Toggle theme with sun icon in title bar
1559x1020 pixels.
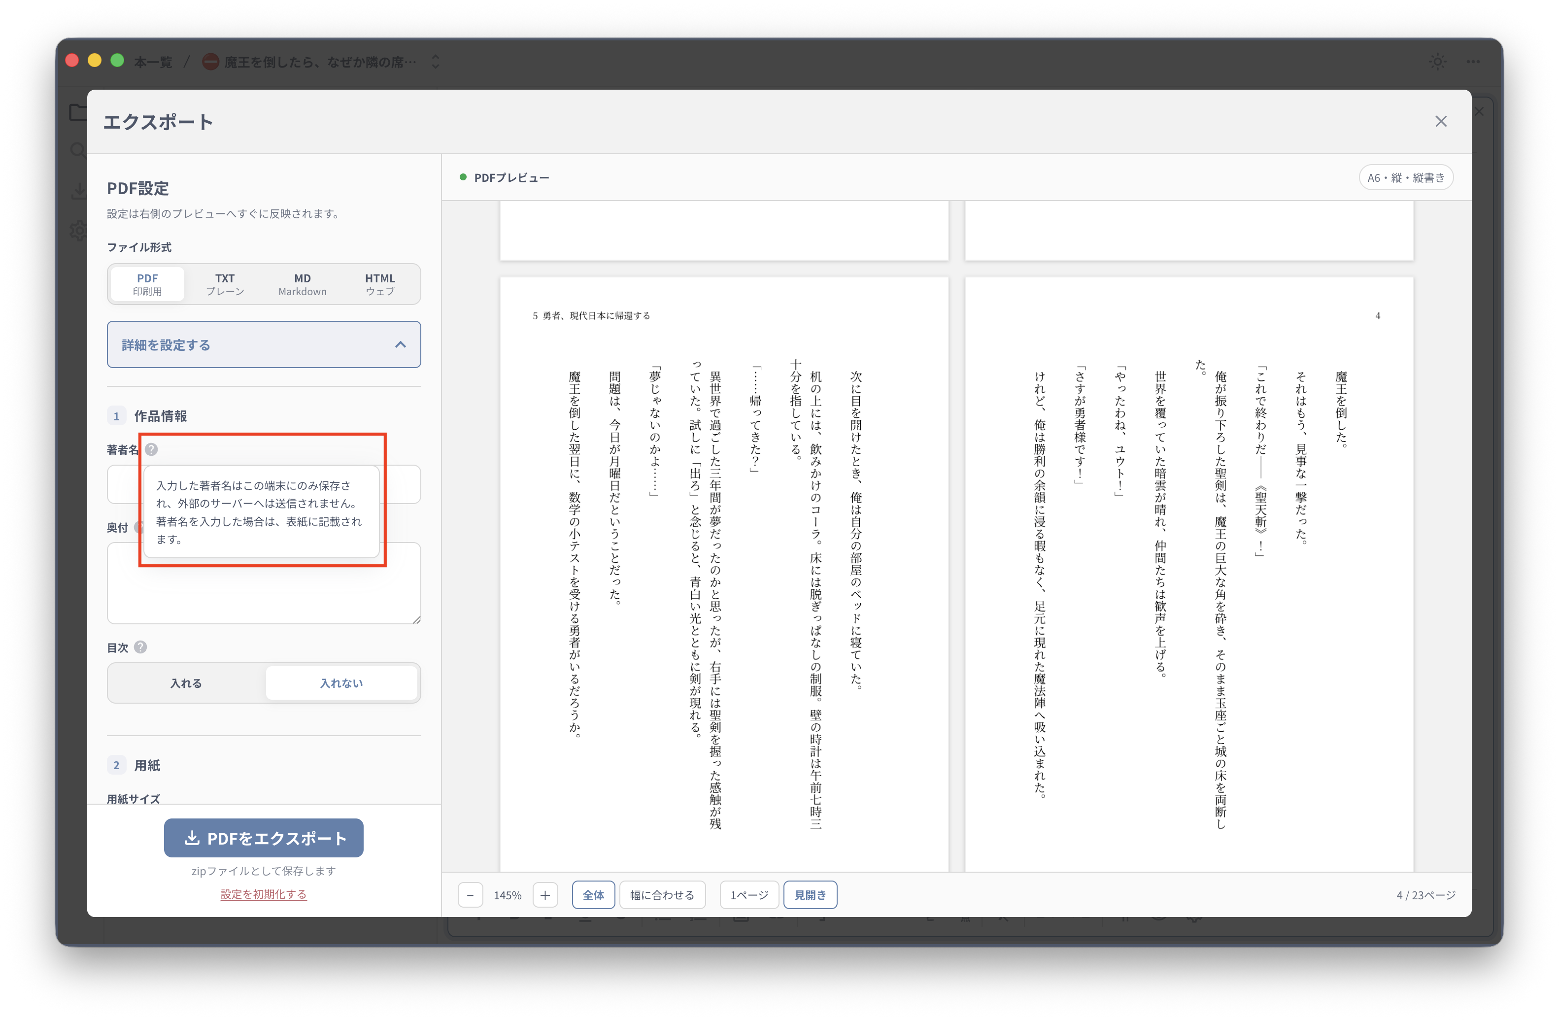pyautogui.click(x=1437, y=62)
